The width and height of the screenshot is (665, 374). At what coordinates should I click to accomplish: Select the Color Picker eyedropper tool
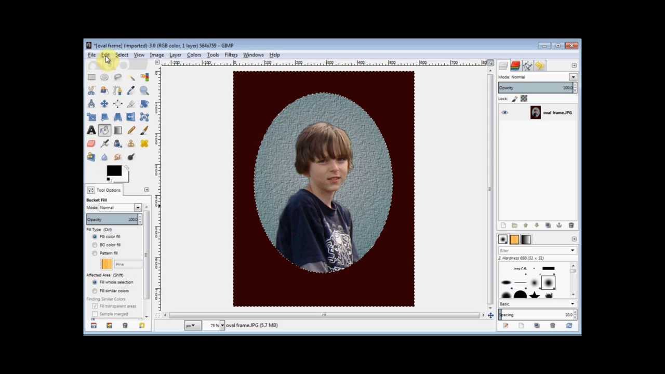[x=131, y=91]
